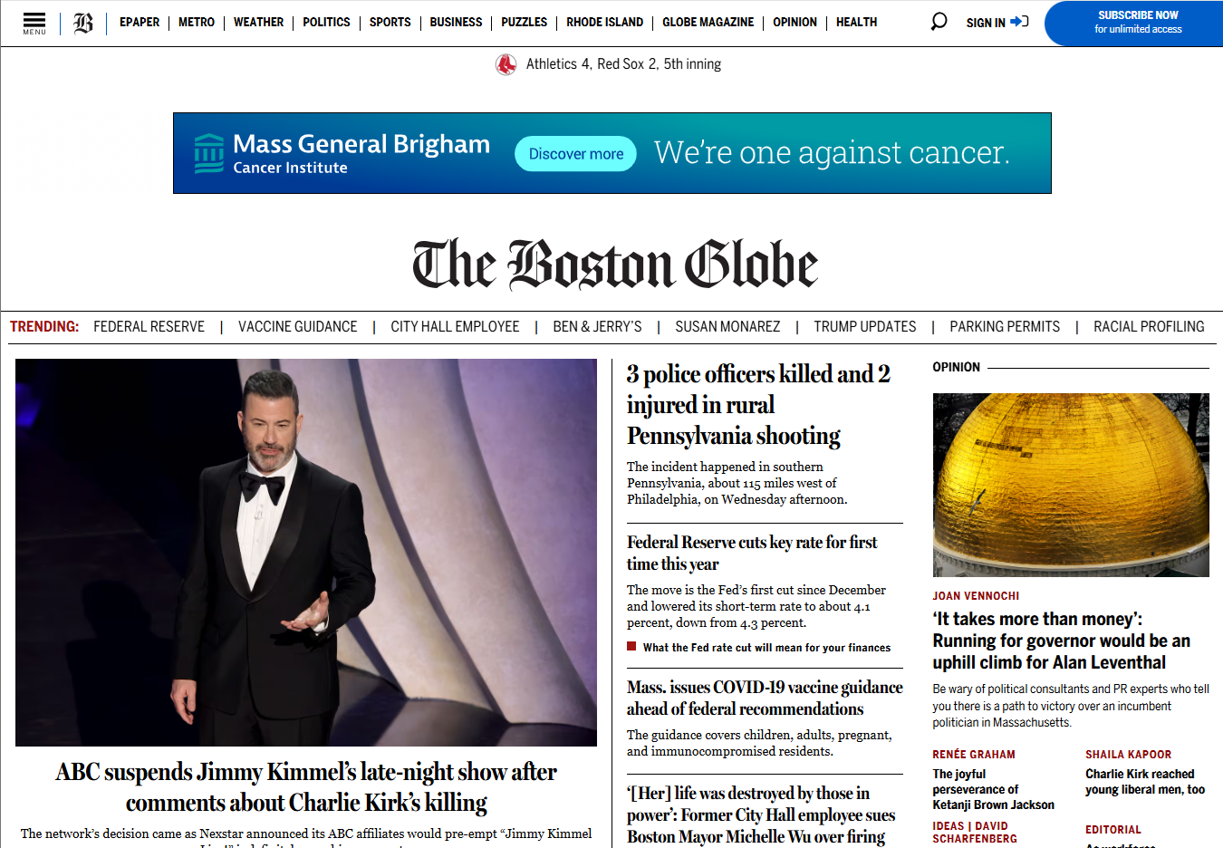Open the hamburger menu icon
Screen dimensions: 1223x848
point(34,22)
